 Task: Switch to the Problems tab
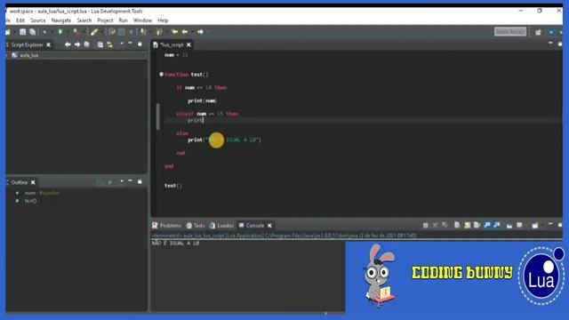point(166,225)
